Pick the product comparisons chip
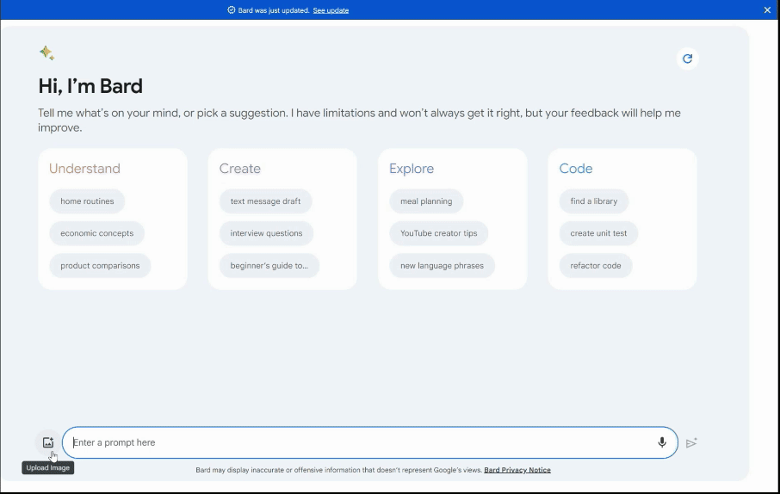Image resolution: width=780 pixels, height=494 pixels. pyautogui.click(x=100, y=266)
